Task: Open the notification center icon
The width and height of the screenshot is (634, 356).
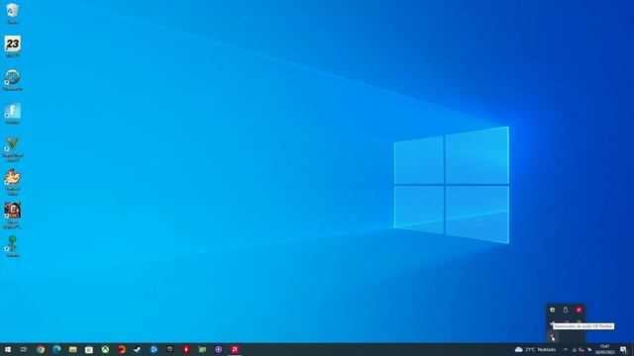Action: point(623,349)
